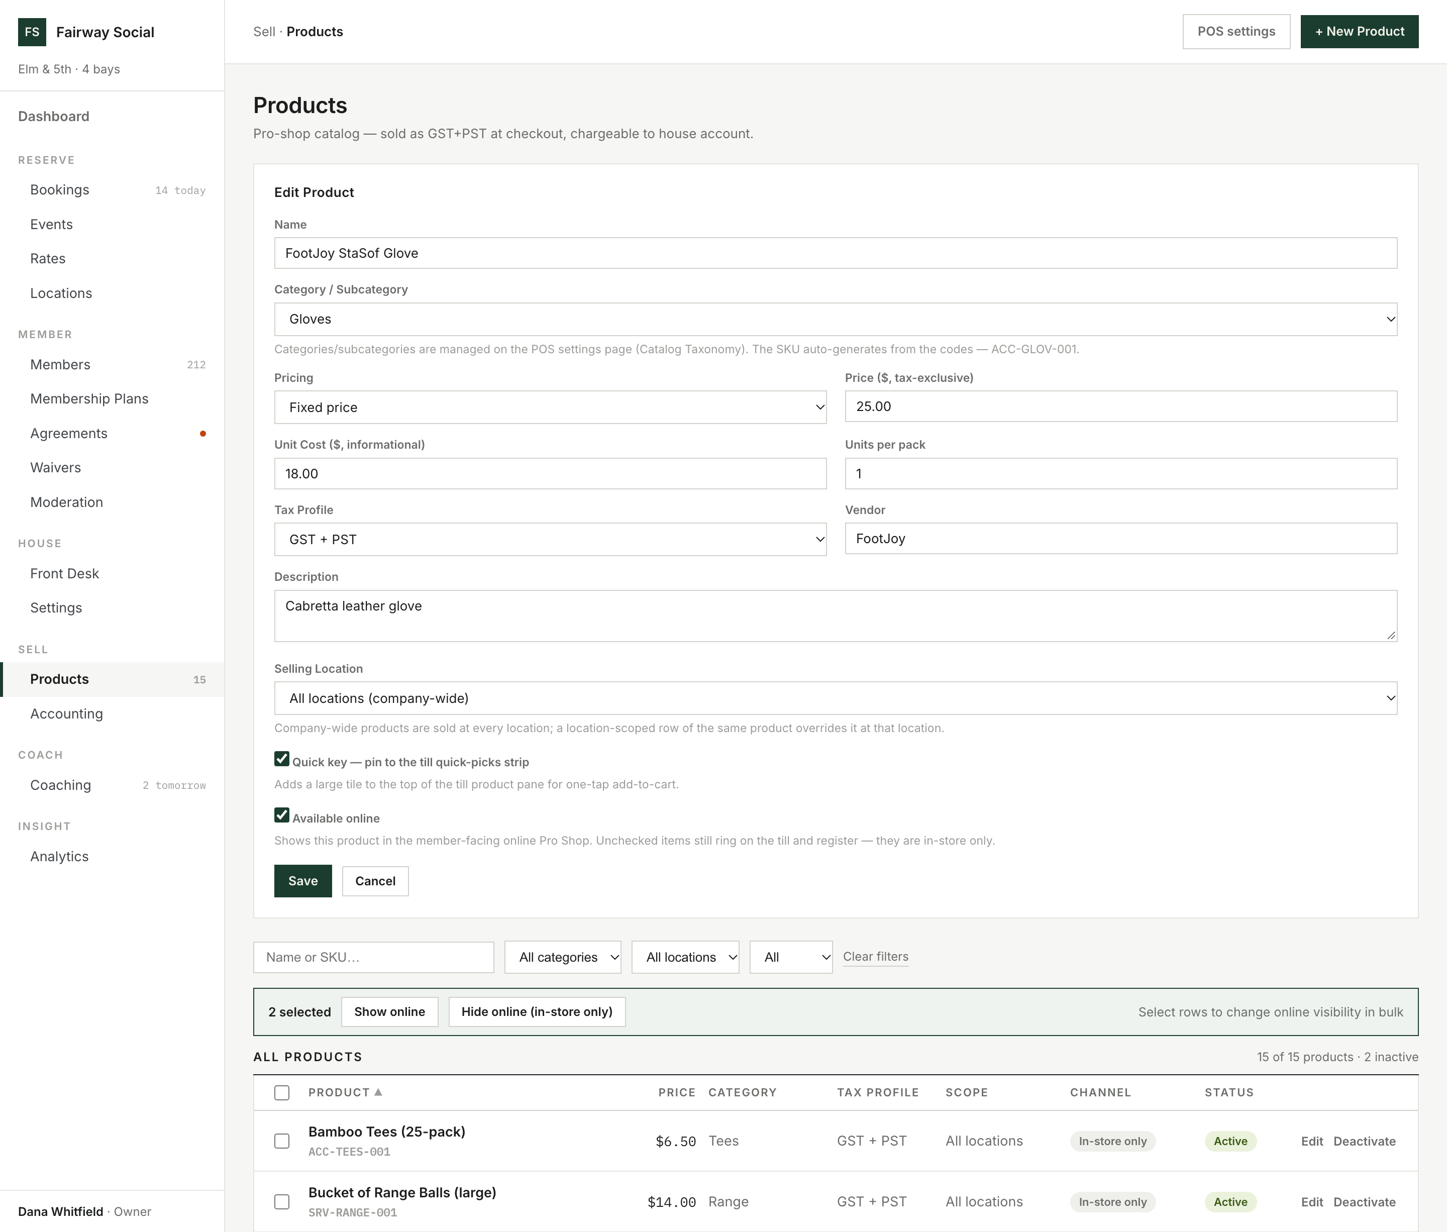Screen dimensions: 1447x1232
Task: Open the Selling Location dropdown
Action: [835, 698]
